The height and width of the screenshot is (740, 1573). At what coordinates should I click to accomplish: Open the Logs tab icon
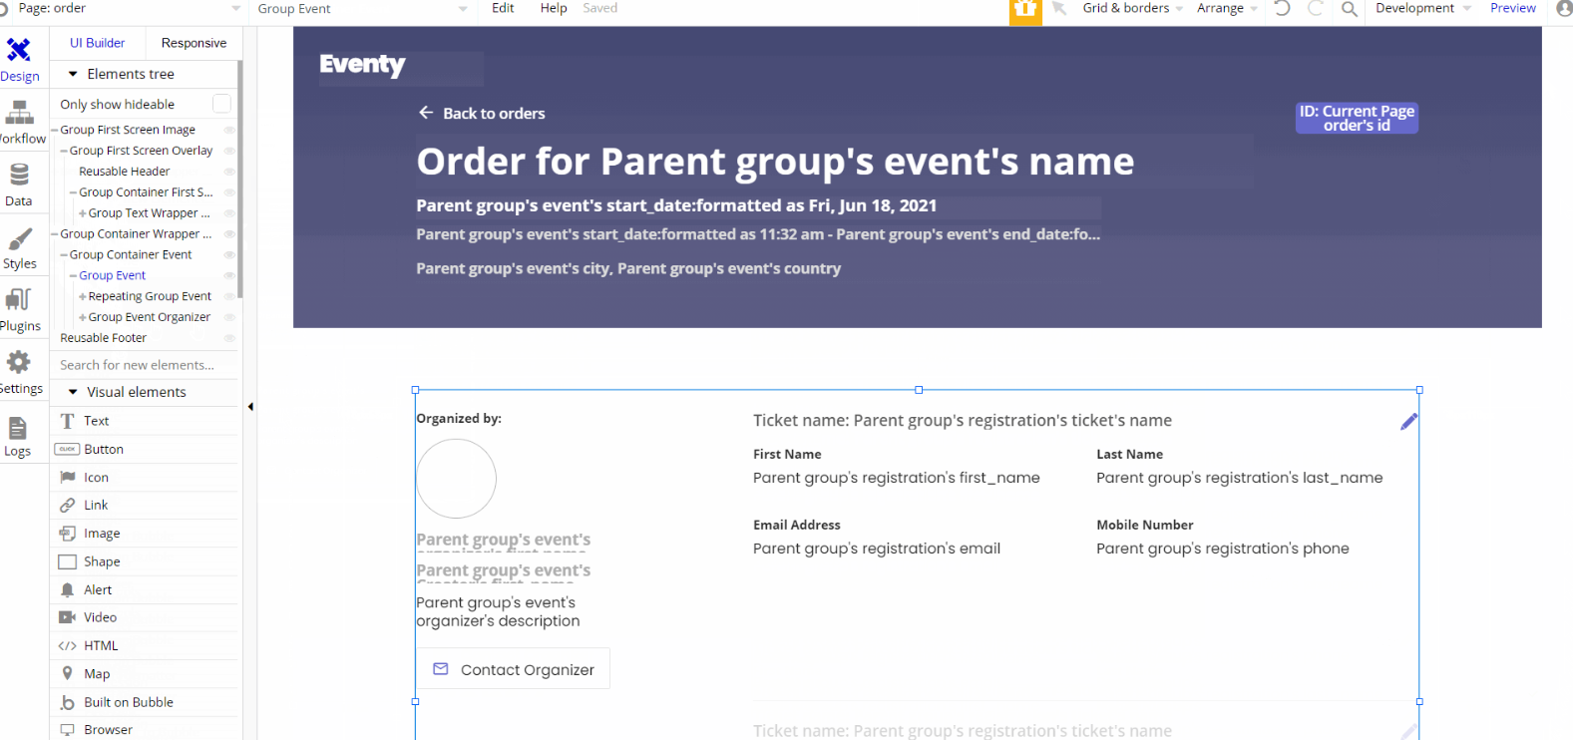click(18, 429)
